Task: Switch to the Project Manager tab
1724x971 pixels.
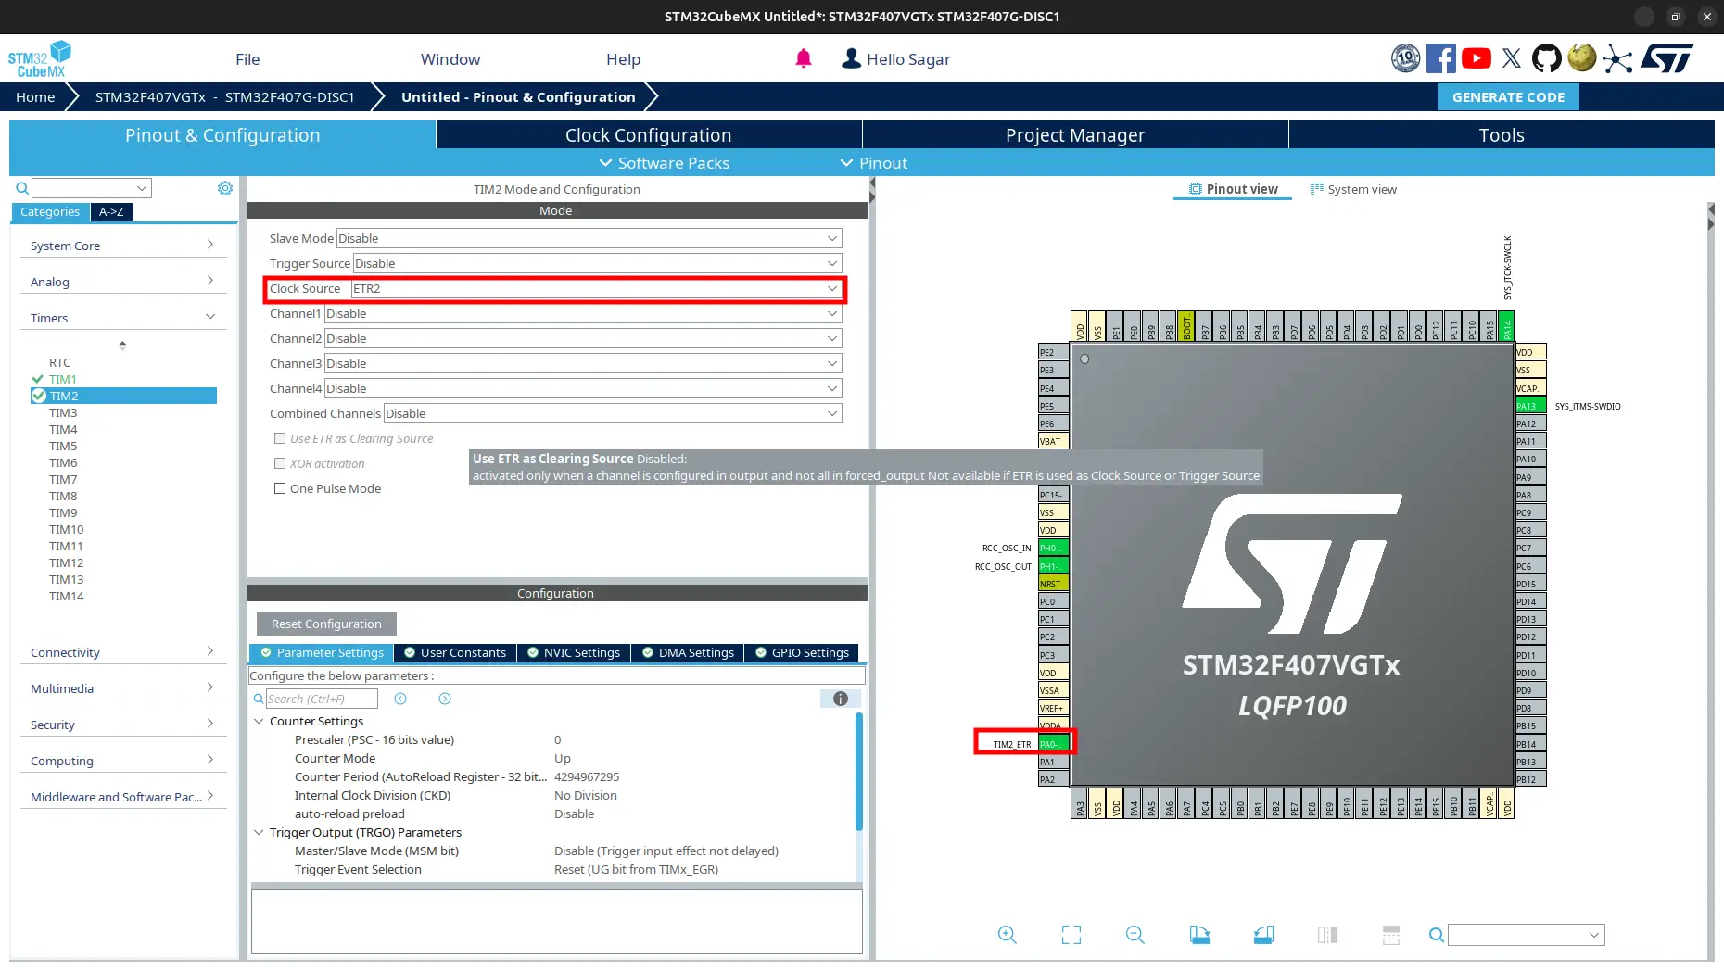Action: pos(1075,135)
